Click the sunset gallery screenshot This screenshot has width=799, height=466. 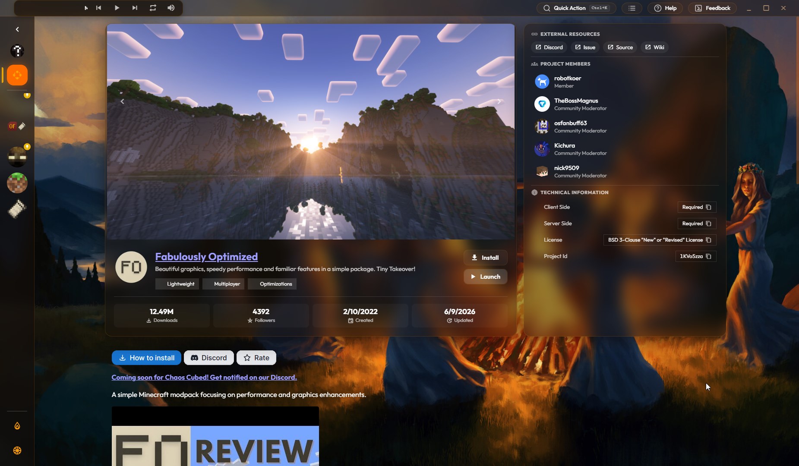pos(311,132)
